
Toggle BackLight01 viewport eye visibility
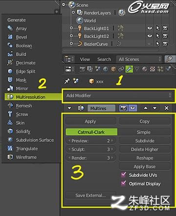point(150,28)
